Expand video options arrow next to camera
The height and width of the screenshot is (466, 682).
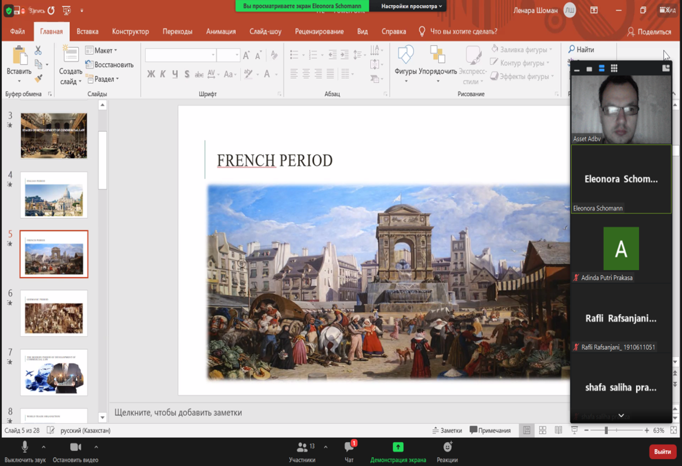pyautogui.click(x=96, y=447)
